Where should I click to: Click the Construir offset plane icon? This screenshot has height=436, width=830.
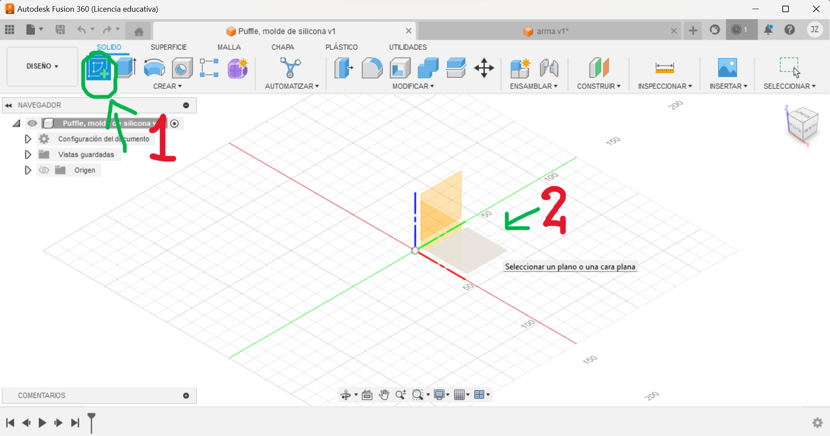tap(599, 68)
